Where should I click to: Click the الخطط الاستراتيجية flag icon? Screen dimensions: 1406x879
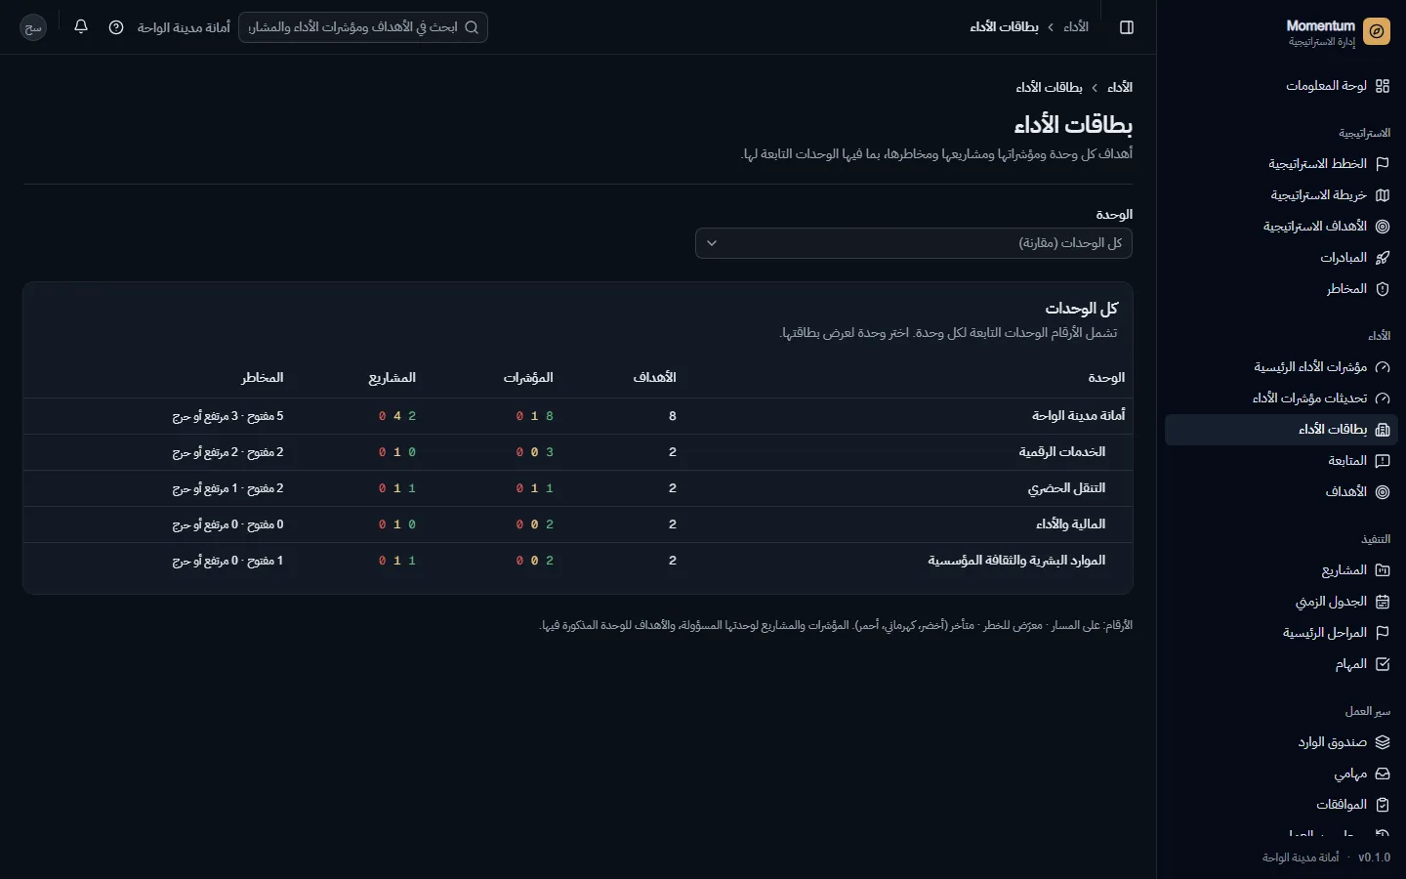coord(1383,164)
